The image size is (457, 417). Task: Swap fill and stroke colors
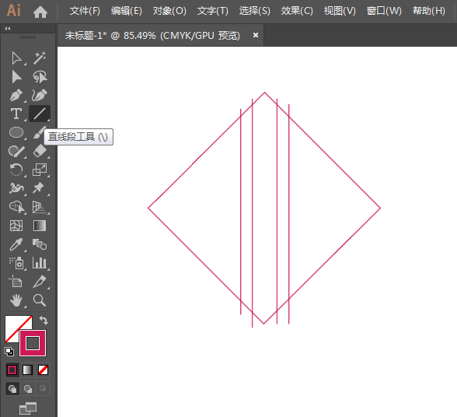pyautogui.click(x=44, y=320)
